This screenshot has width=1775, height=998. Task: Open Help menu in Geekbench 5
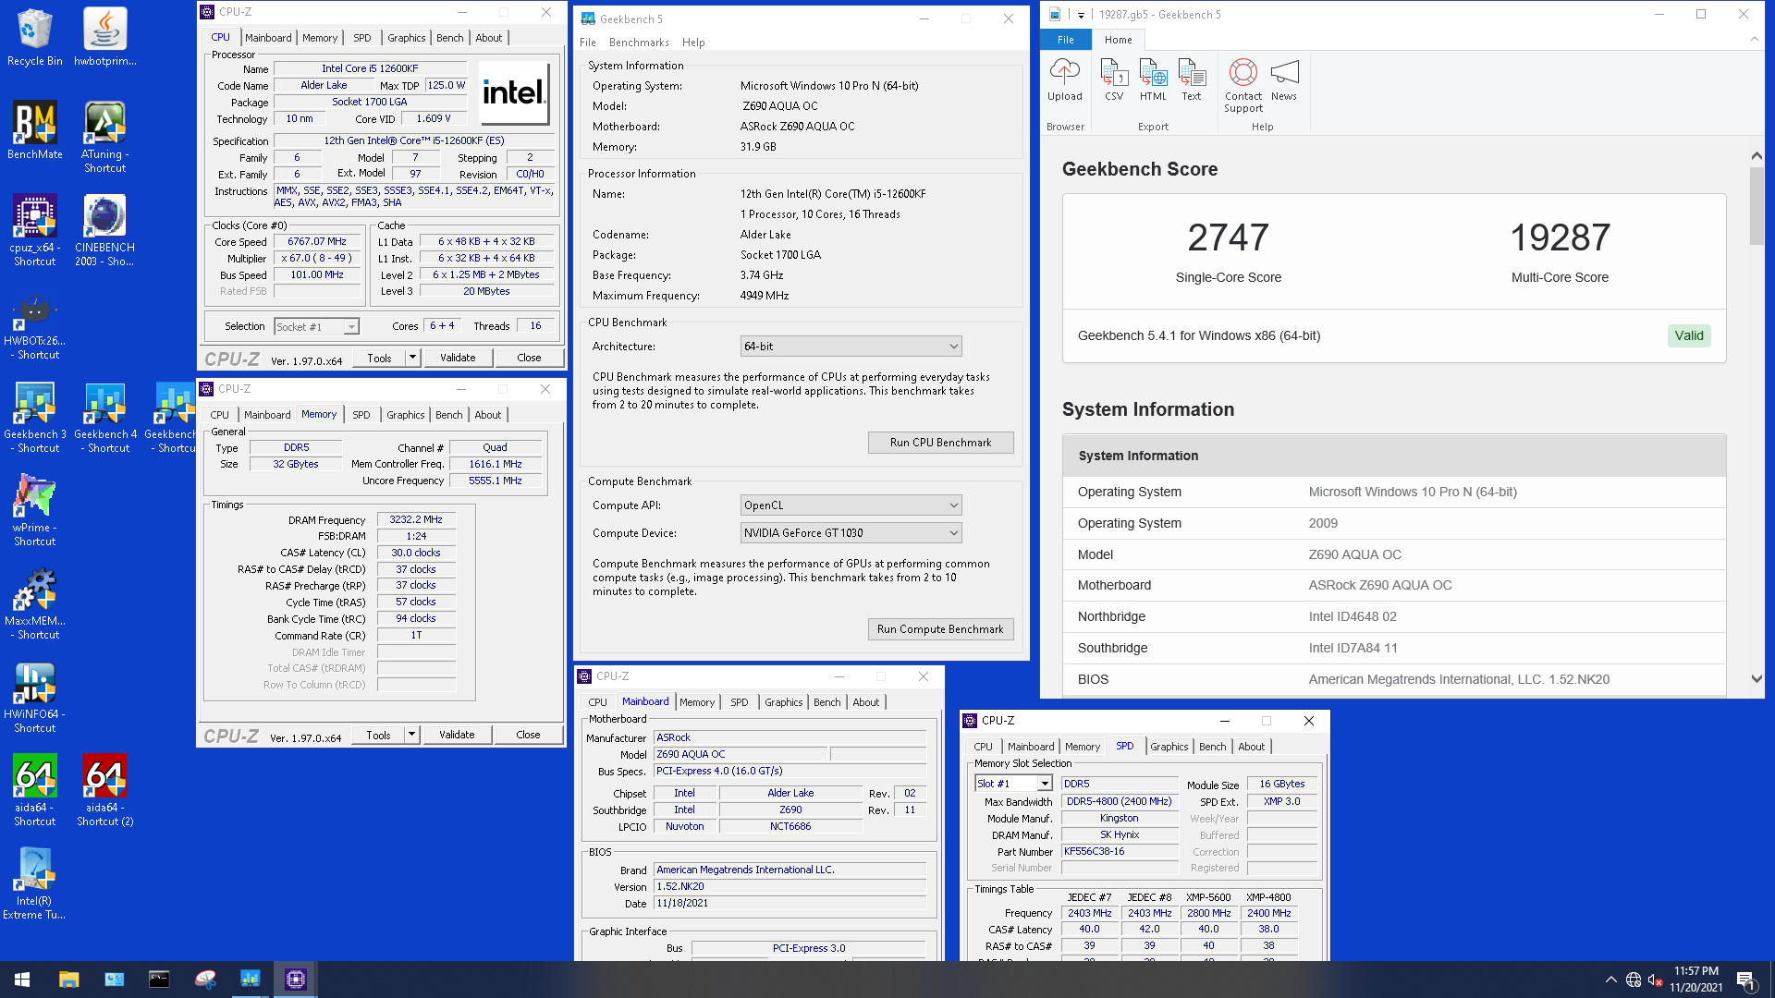pos(693,43)
